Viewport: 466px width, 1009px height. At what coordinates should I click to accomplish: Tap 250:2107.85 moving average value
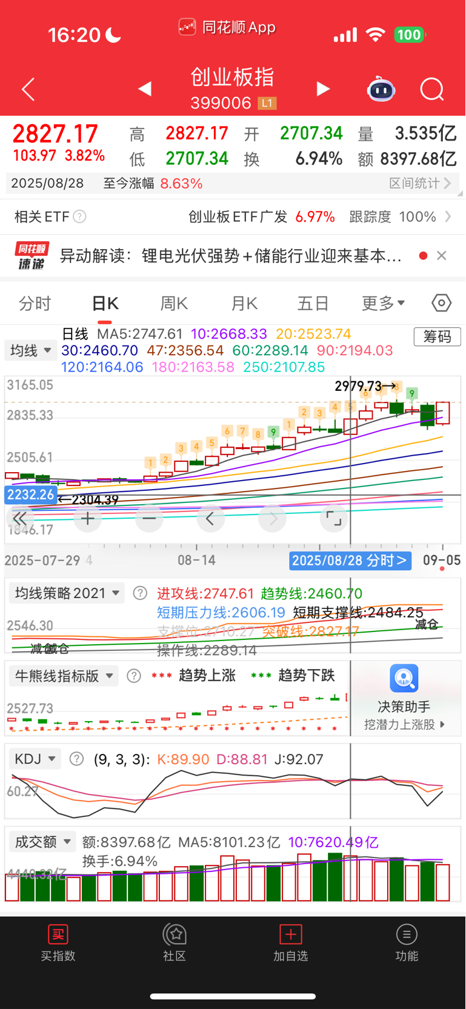click(284, 367)
